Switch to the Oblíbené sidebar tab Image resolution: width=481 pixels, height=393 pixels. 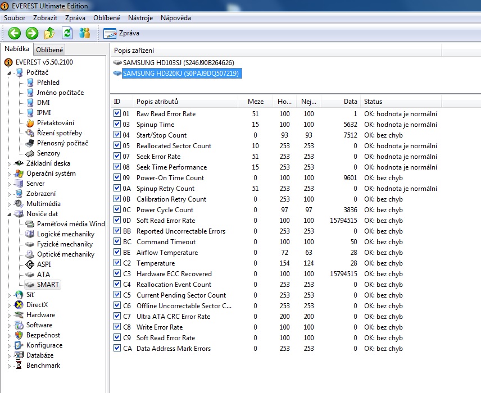coord(49,49)
